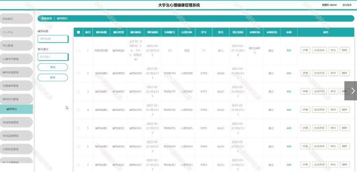Collapse 辅导预约管理 sidebar menu
Viewport: 357px width, 172px height.
pos(16,99)
